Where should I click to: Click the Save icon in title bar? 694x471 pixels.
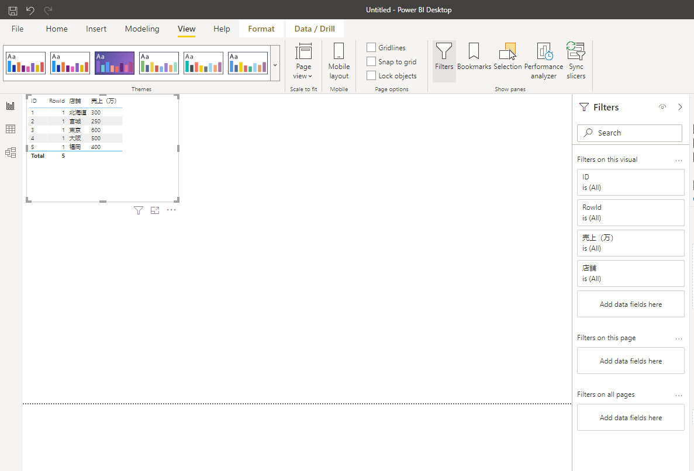click(13, 10)
